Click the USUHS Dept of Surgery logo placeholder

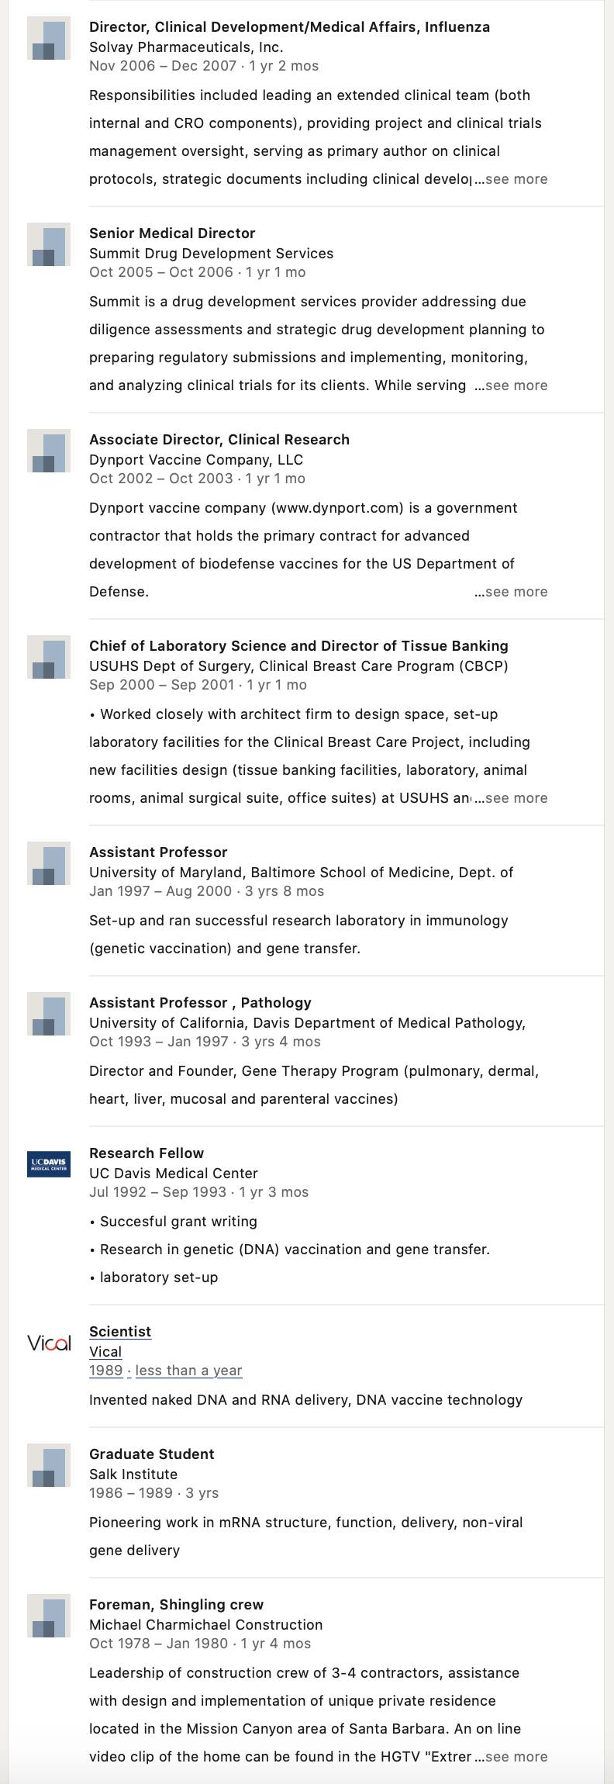point(49,657)
